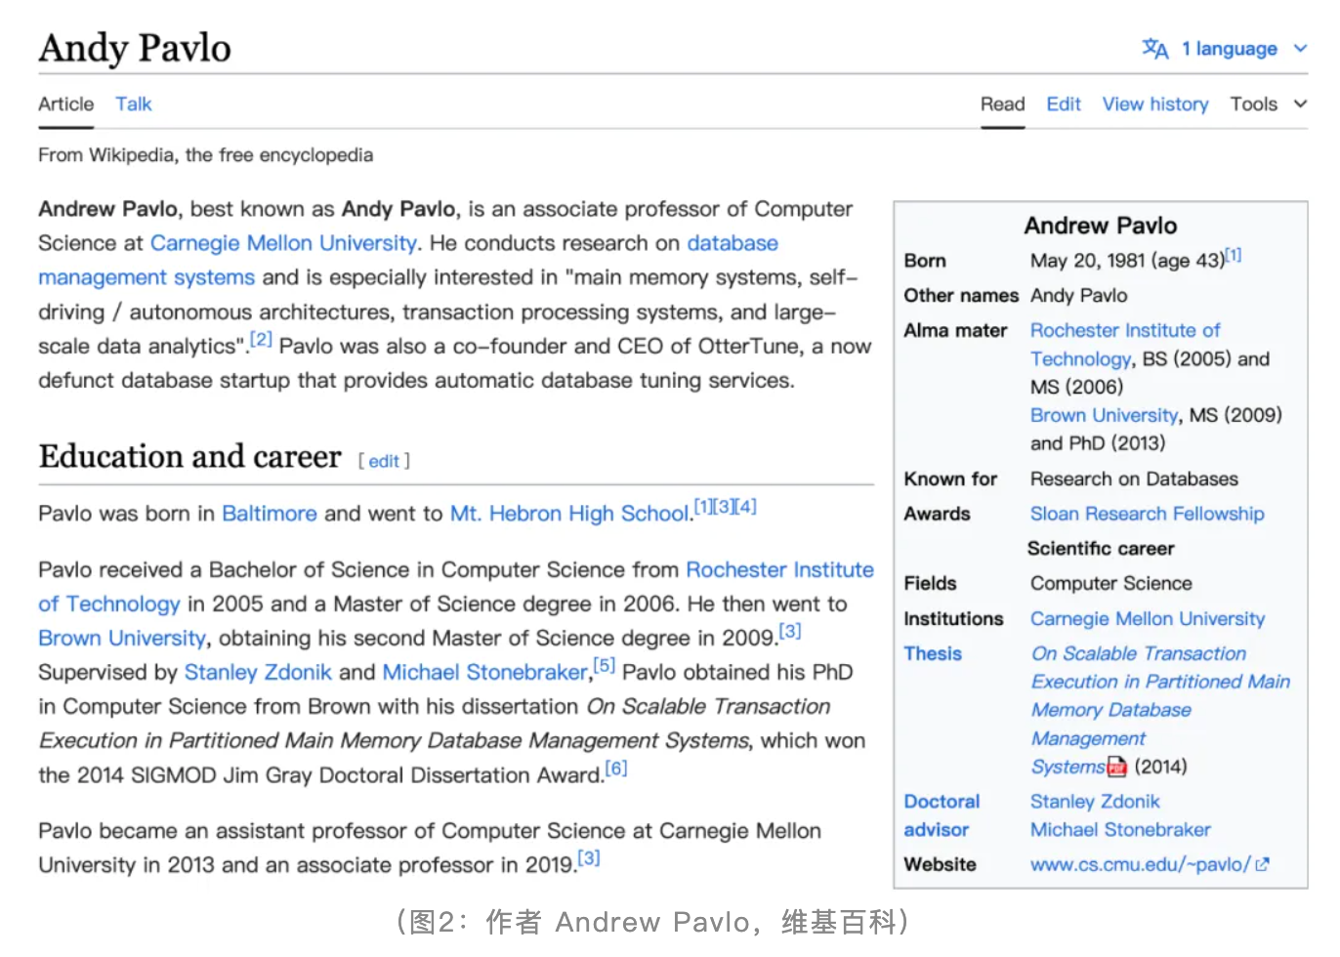Open Stanley Zdonik link in infobox
Image resolution: width=1340 pixels, height=957 pixels.
pyautogui.click(x=1095, y=802)
